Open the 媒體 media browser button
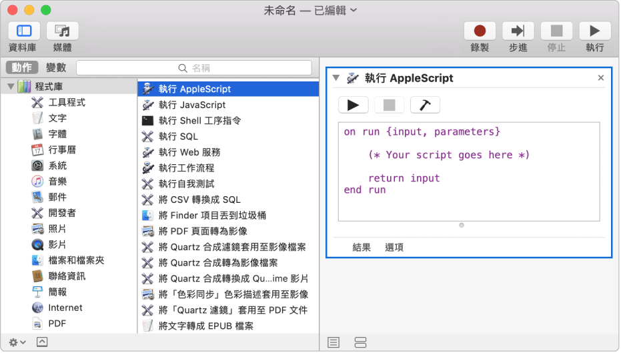621x353 pixels. (x=62, y=31)
